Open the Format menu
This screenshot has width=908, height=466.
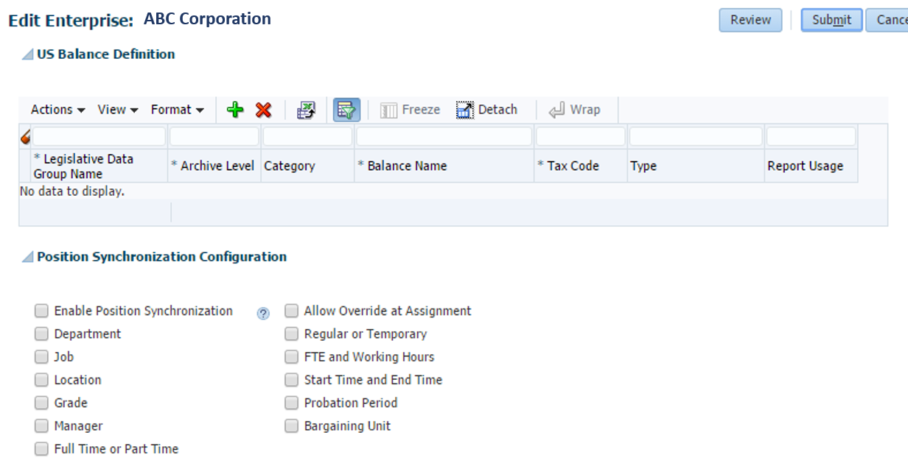click(176, 109)
